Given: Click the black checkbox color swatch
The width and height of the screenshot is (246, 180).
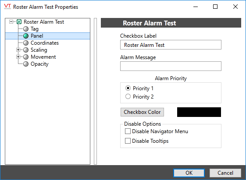Looking at the screenshot, I should click(199, 112).
